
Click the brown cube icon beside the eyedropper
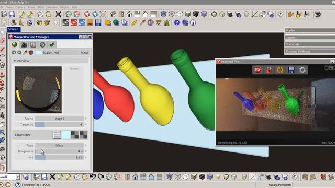pos(31,52)
